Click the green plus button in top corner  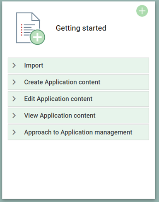coord(142,11)
